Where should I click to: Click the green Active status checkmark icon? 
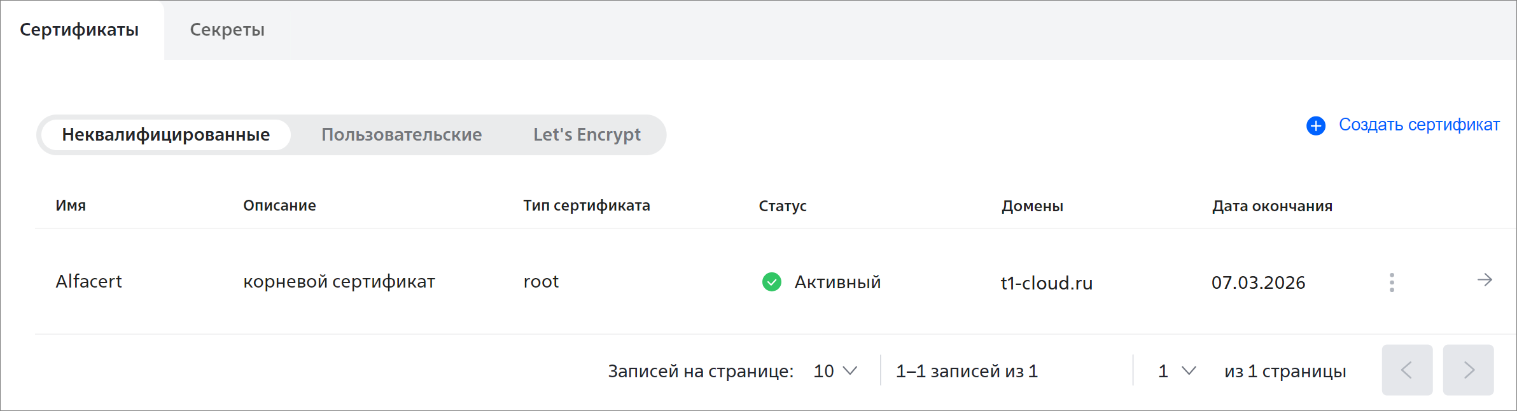coord(771,282)
